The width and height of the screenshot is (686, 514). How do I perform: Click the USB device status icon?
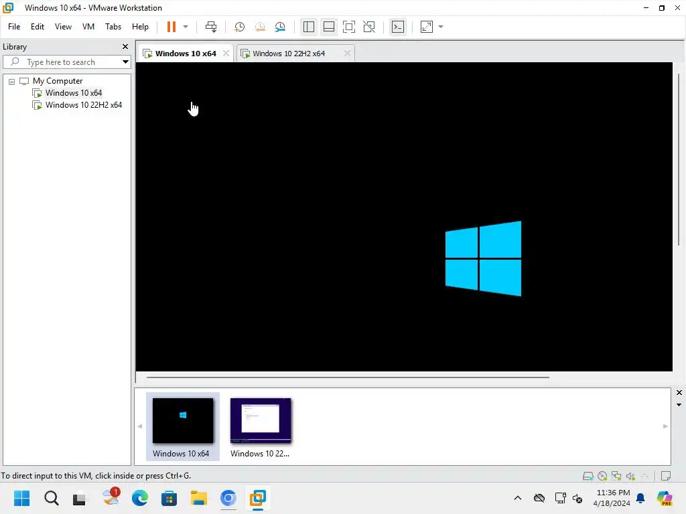pos(644,476)
